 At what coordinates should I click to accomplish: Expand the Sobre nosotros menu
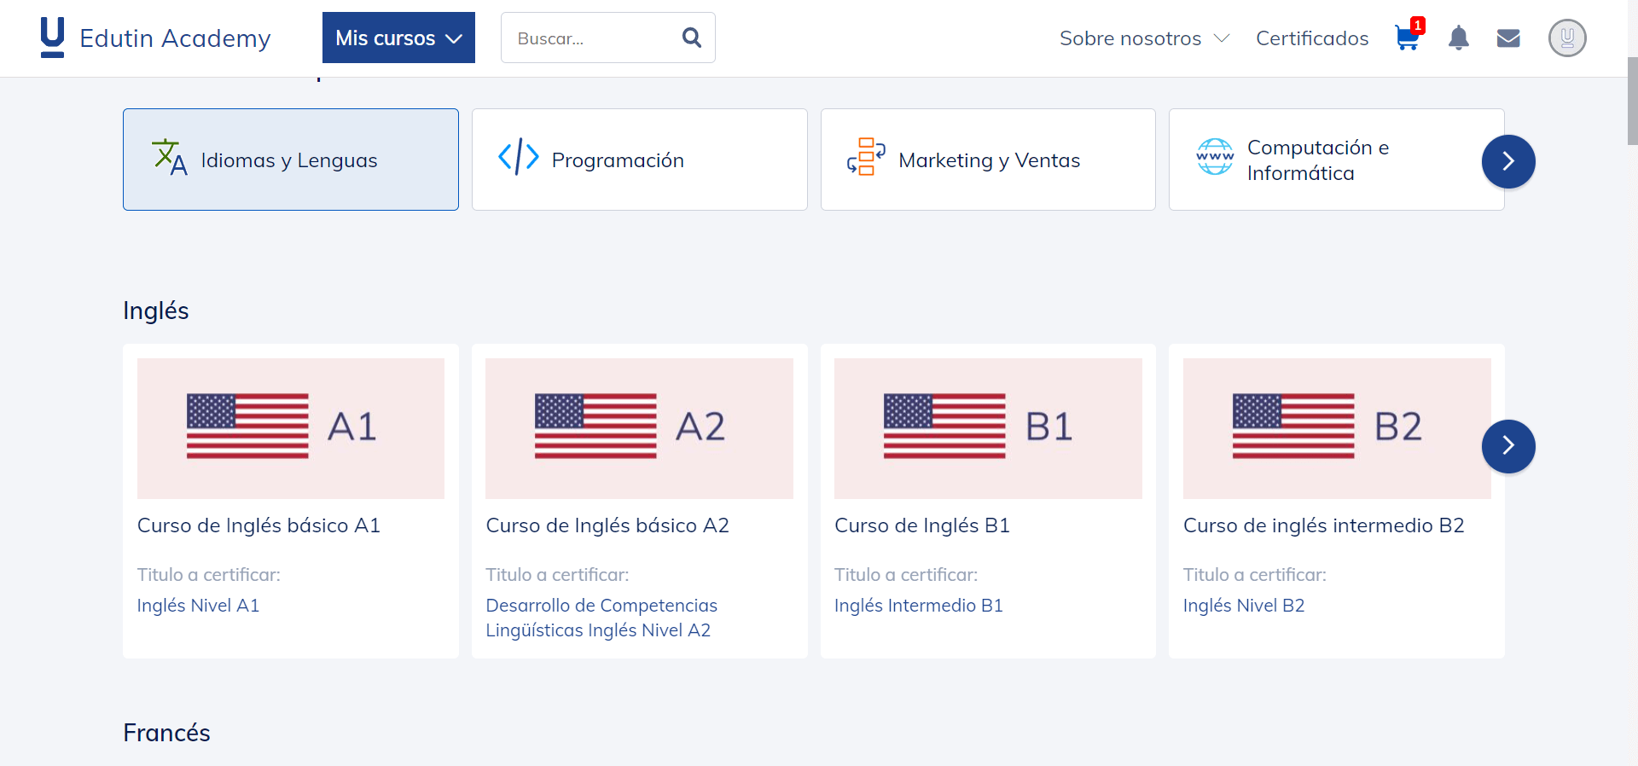coord(1144,38)
